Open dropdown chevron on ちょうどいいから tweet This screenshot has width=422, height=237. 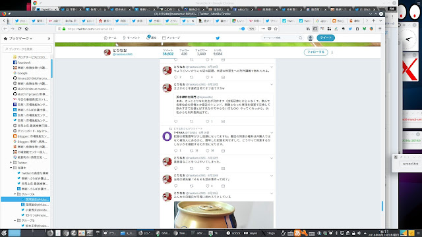coord(272,67)
